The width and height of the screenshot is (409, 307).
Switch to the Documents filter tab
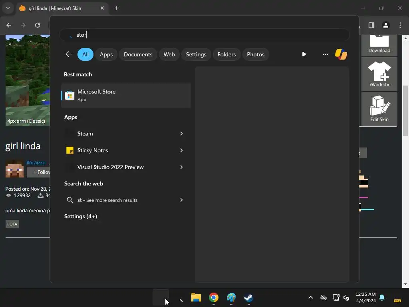[138, 54]
